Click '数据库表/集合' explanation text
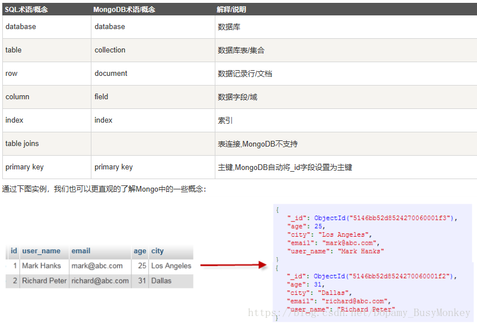The image size is (477, 324). pyautogui.click(x=241, y=50)
